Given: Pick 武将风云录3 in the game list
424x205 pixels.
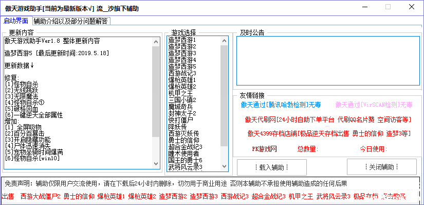Looking at the screenshot, I should (185, 167).
